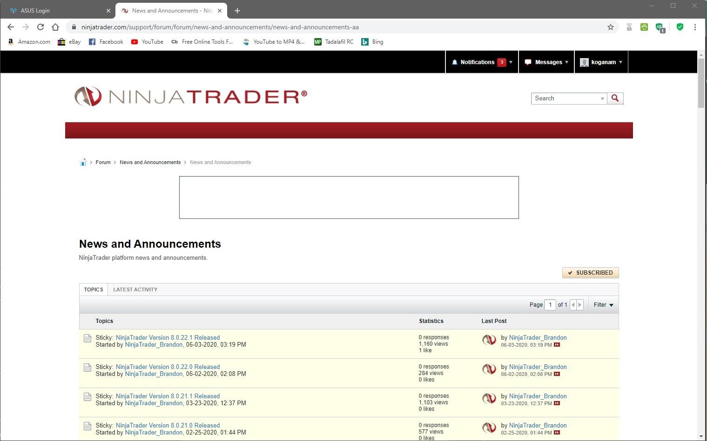This screenshot has width=707, height=441.
Task: Click the avatar beside the 8.0.22.0 last post
Action: 489,370
